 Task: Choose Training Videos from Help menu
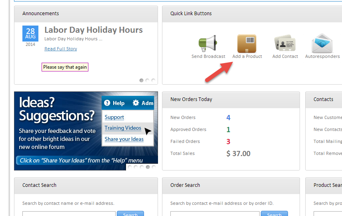[123, 128]
